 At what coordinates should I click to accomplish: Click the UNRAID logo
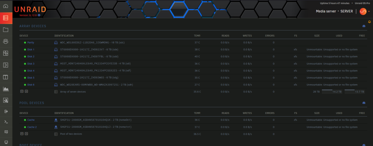[30, 9]
